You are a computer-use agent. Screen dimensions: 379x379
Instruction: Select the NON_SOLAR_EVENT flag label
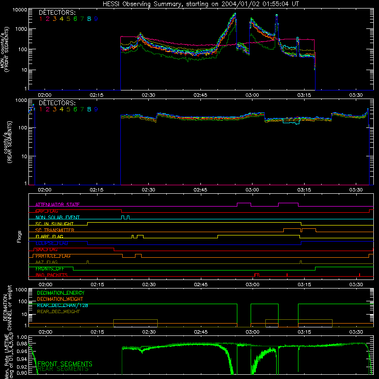tap(57, 217)
